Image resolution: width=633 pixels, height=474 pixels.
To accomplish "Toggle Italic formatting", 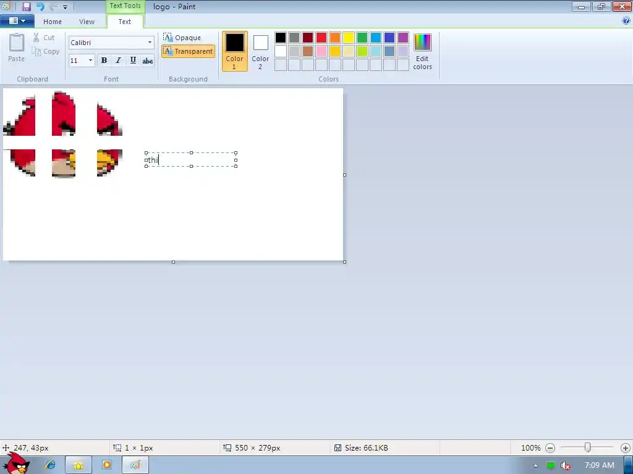I will click(x=118, y=60).
